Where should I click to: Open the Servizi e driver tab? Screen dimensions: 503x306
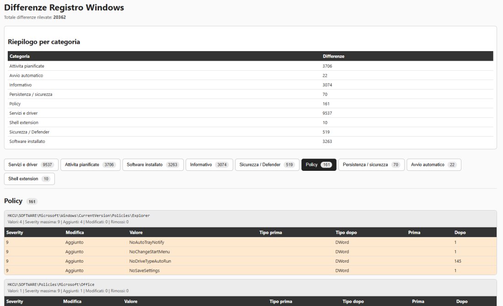(31, 165)
